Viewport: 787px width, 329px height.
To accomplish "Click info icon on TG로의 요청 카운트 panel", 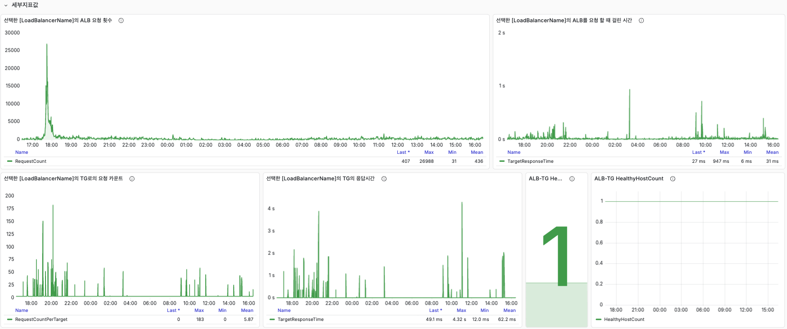I will (x=132, y=178).
